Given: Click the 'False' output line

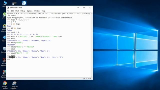Looking at the screenshot, I should coord(9,30).
